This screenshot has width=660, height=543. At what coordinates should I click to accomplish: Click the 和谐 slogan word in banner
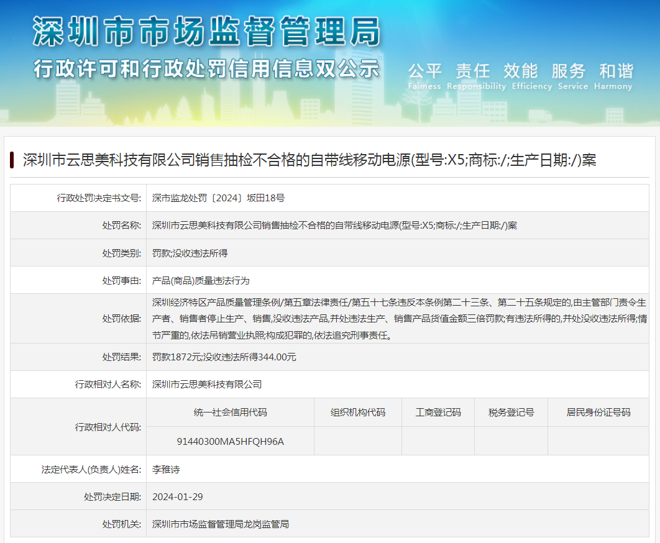coord(616,71)
